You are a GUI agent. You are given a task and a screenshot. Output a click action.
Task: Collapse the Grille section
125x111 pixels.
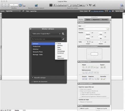click(79, 106)
